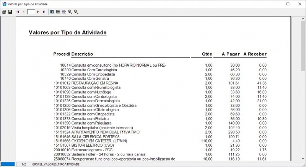Click GPSREL_VALORES_TIPOATIVIDADE in the status bar
The width and height of the screenshot is (306, 167).
click(56, 164)
